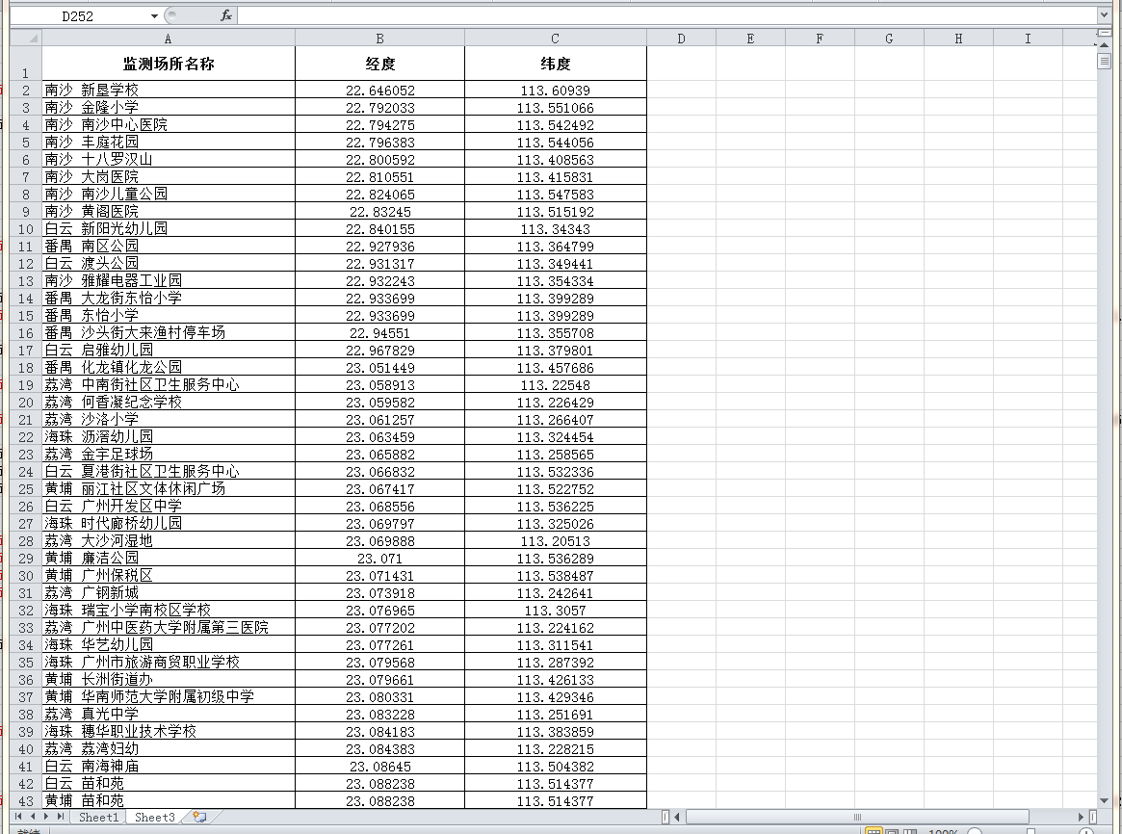Select cell 荔湾 中南街社区卫生服务中心
This screenshot has width=1122, height=834.
(x=169, y=384)
